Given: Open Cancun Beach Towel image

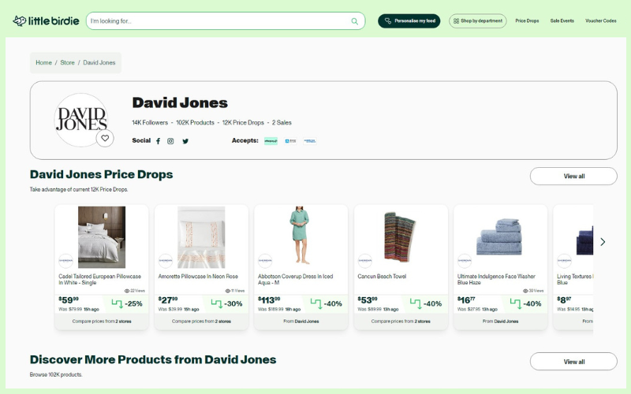Looking at the screenshot, I should [400, 237].
